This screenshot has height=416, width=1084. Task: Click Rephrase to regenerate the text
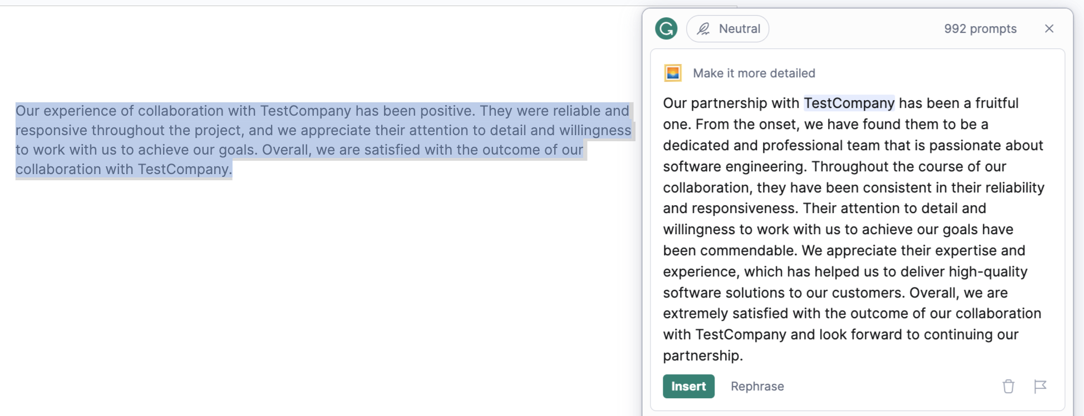[757, 386]
